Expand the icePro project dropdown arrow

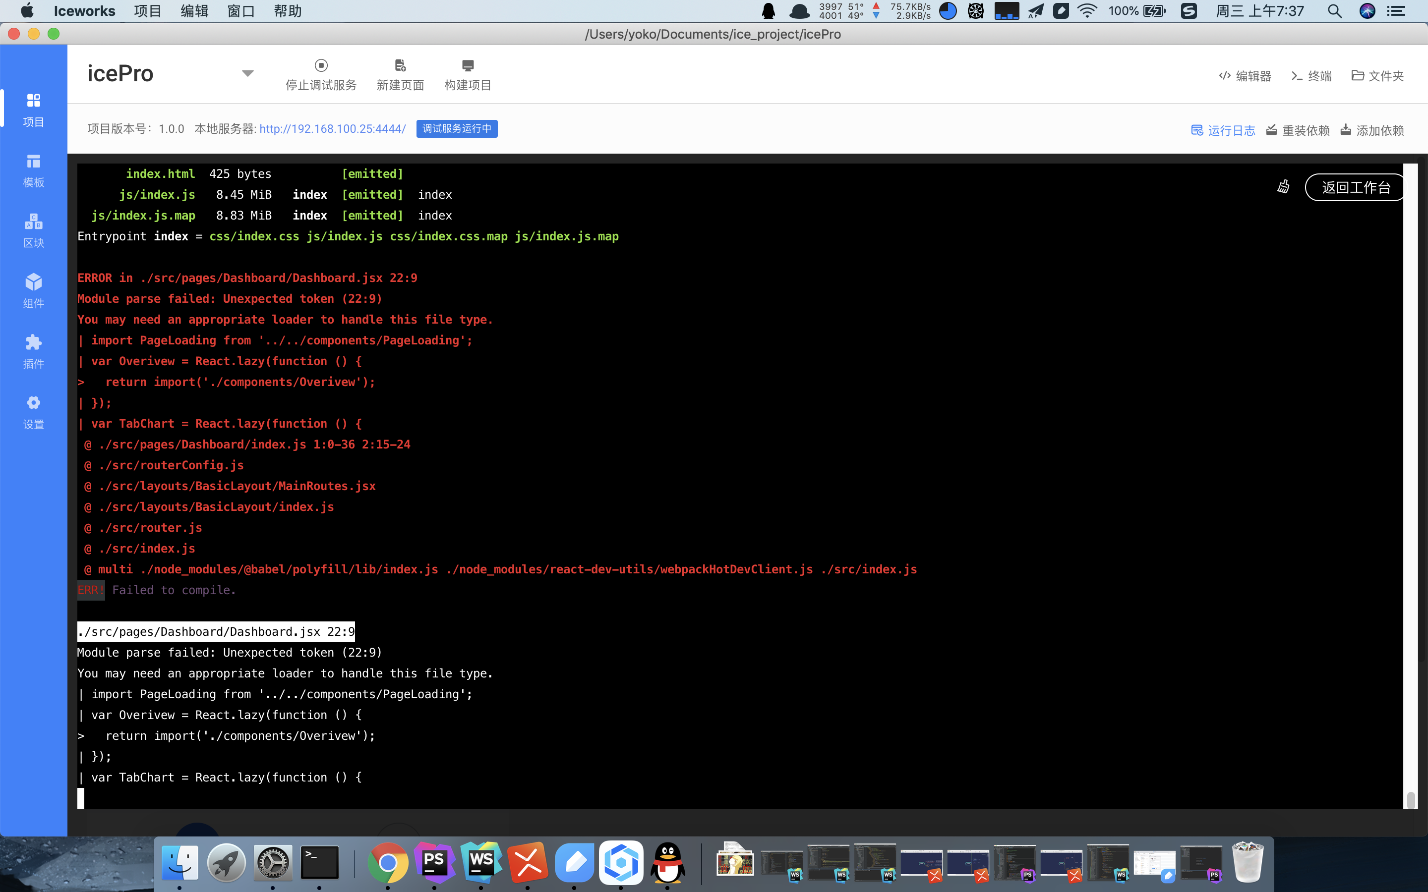pyautogui.click(x=248, y=74)
